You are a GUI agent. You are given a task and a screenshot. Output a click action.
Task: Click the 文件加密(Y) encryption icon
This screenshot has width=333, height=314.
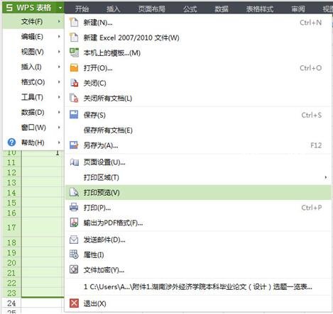click(x=74, y=269)
